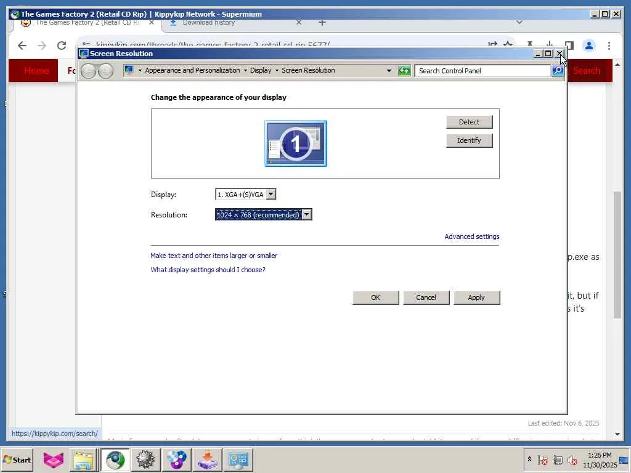Click the Control Panel search magnifier icon

coord(557,71)
